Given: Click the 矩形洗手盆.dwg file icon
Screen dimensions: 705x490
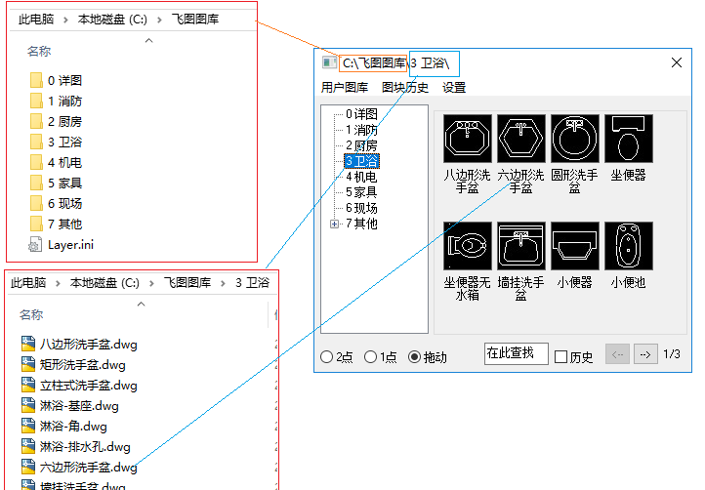Looking at the screenshot, I should coord(28,364).
